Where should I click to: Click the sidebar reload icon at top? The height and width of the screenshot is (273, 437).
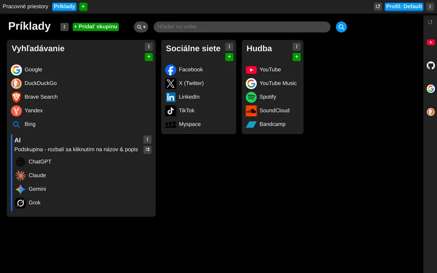(430, 22)
